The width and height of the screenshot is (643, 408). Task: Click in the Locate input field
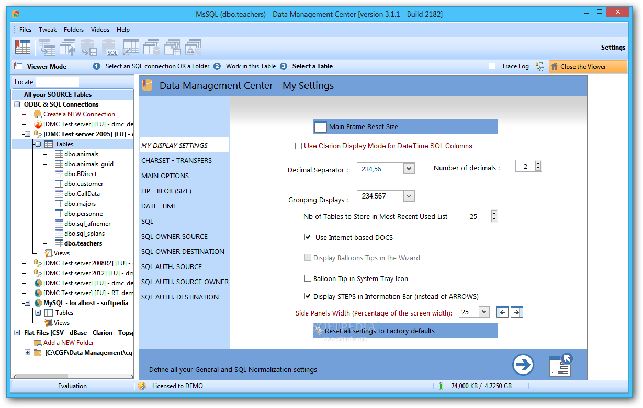pyautogui.click(x=57, y=82)
